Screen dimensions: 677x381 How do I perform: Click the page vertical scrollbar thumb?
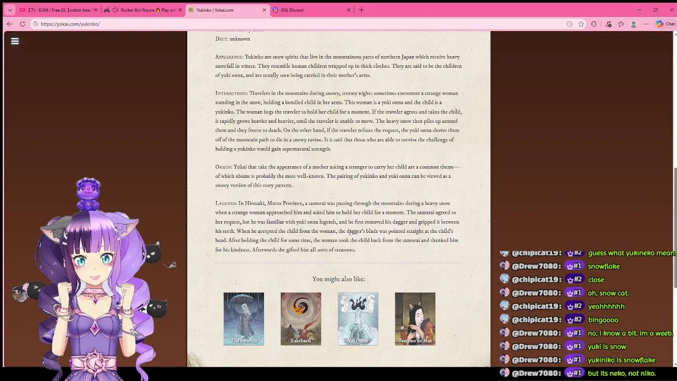[674, 228]
